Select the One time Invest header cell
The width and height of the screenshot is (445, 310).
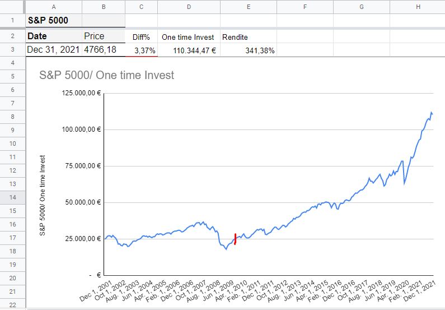tap(189, 36)
